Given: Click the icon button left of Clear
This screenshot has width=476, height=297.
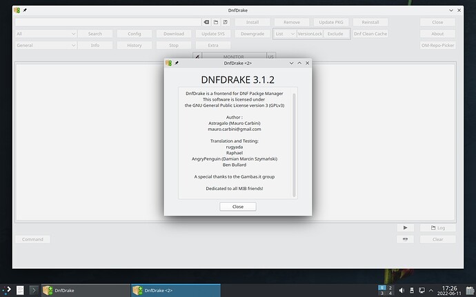Looking at the screenshot, I should coord(405,239).
